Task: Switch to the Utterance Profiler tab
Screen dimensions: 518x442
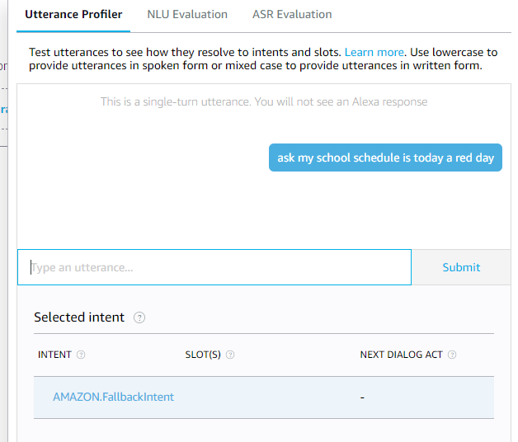Action: (73, 14)
